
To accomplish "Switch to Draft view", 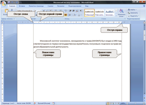I will 118,103.
